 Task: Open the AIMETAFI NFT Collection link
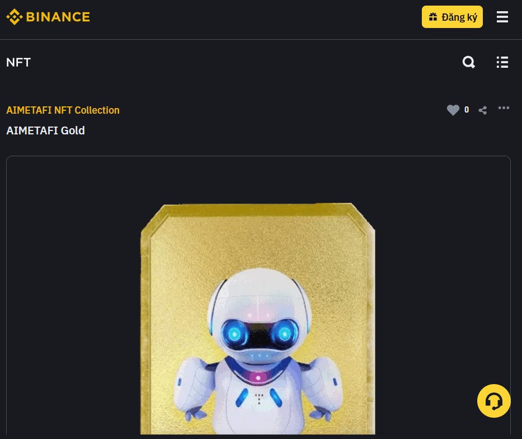point(63,110)
